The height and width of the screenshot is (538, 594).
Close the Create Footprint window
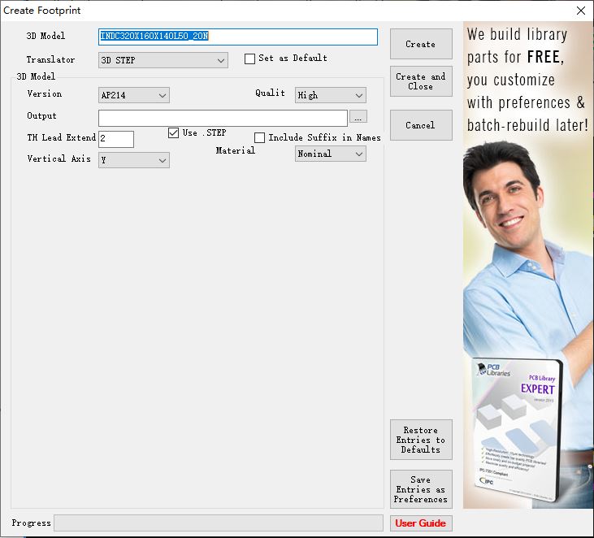point(581,11)
